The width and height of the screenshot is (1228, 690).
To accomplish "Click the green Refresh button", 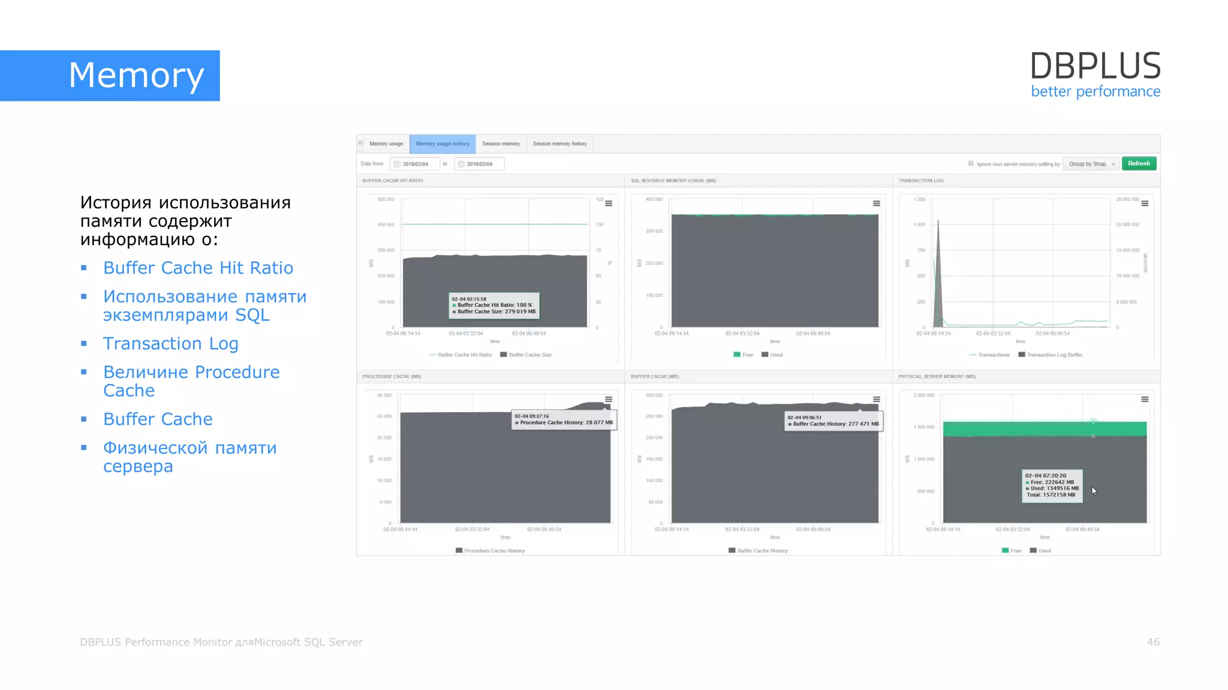I will click(x=1139, y=164).
